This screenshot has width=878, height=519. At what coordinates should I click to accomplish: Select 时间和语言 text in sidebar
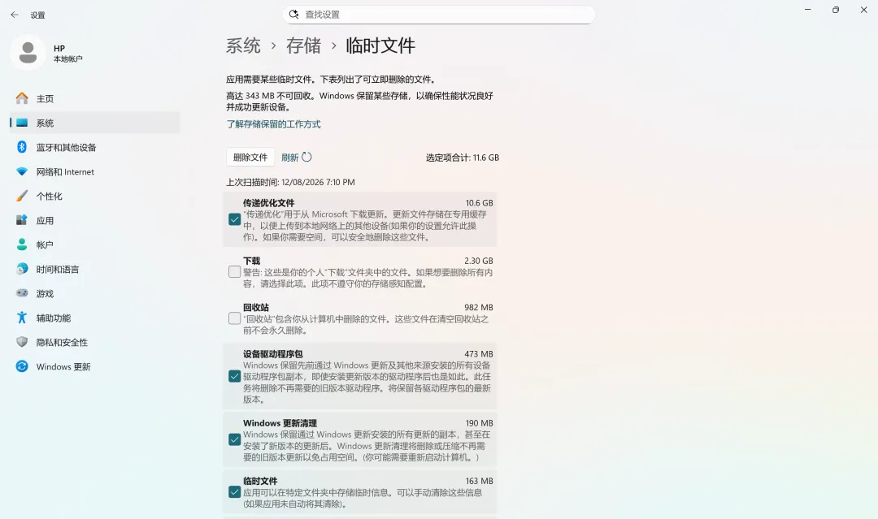[x=58, y=270]
